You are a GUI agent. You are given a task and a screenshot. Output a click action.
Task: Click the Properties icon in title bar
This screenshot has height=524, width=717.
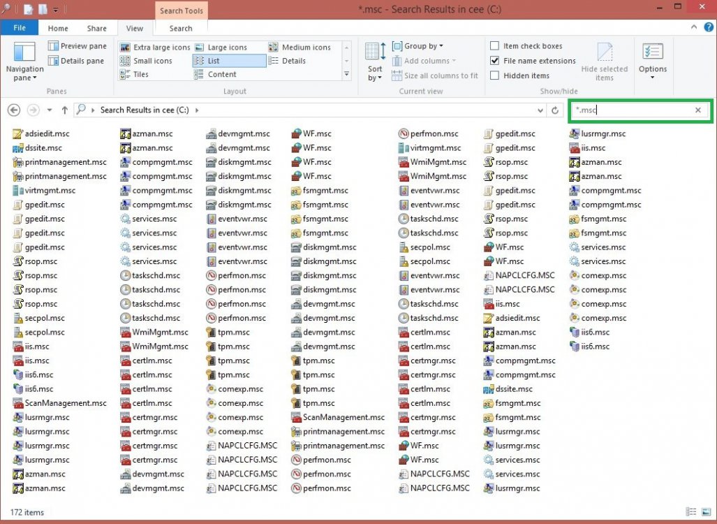click(x=29, y=9)
